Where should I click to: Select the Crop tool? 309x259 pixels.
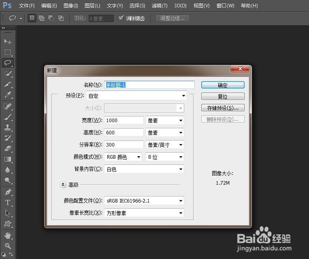tap(8, 84)
